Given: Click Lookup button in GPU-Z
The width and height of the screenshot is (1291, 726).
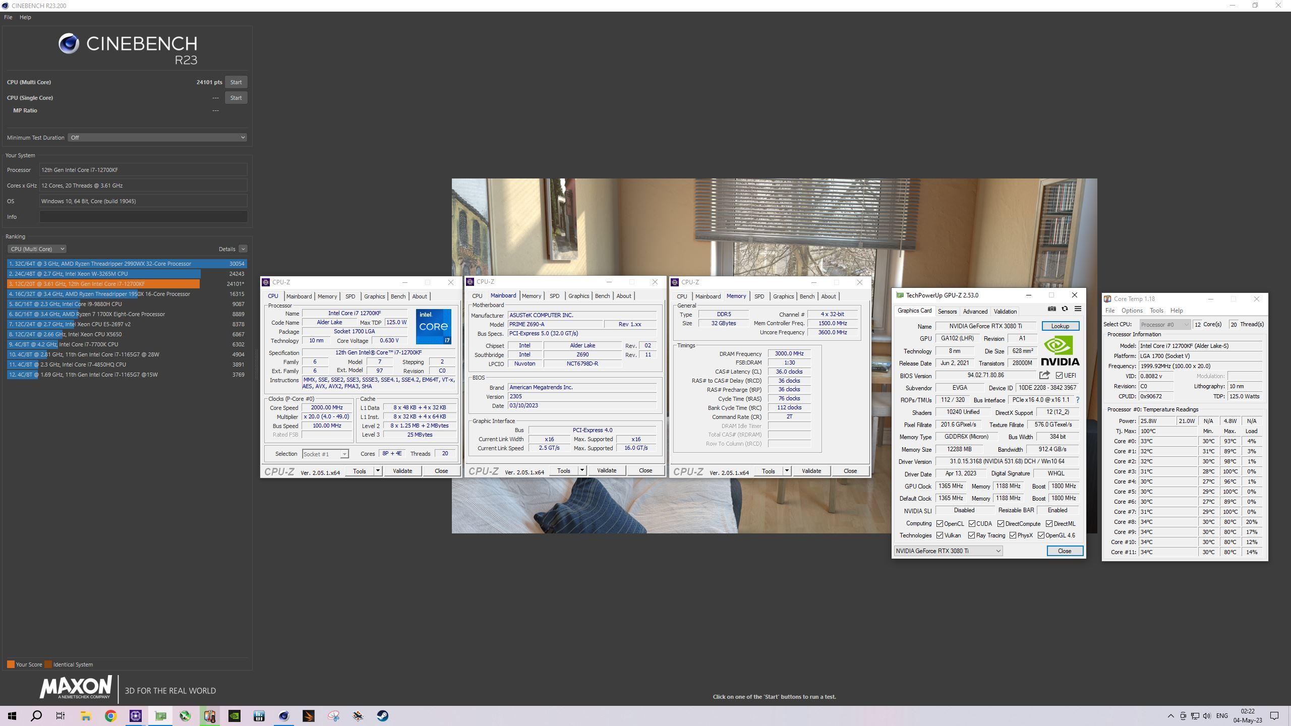Looking at the screenshot, I should tap(1060, 326).
